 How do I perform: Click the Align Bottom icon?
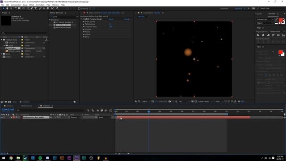[x=283, y=35]
